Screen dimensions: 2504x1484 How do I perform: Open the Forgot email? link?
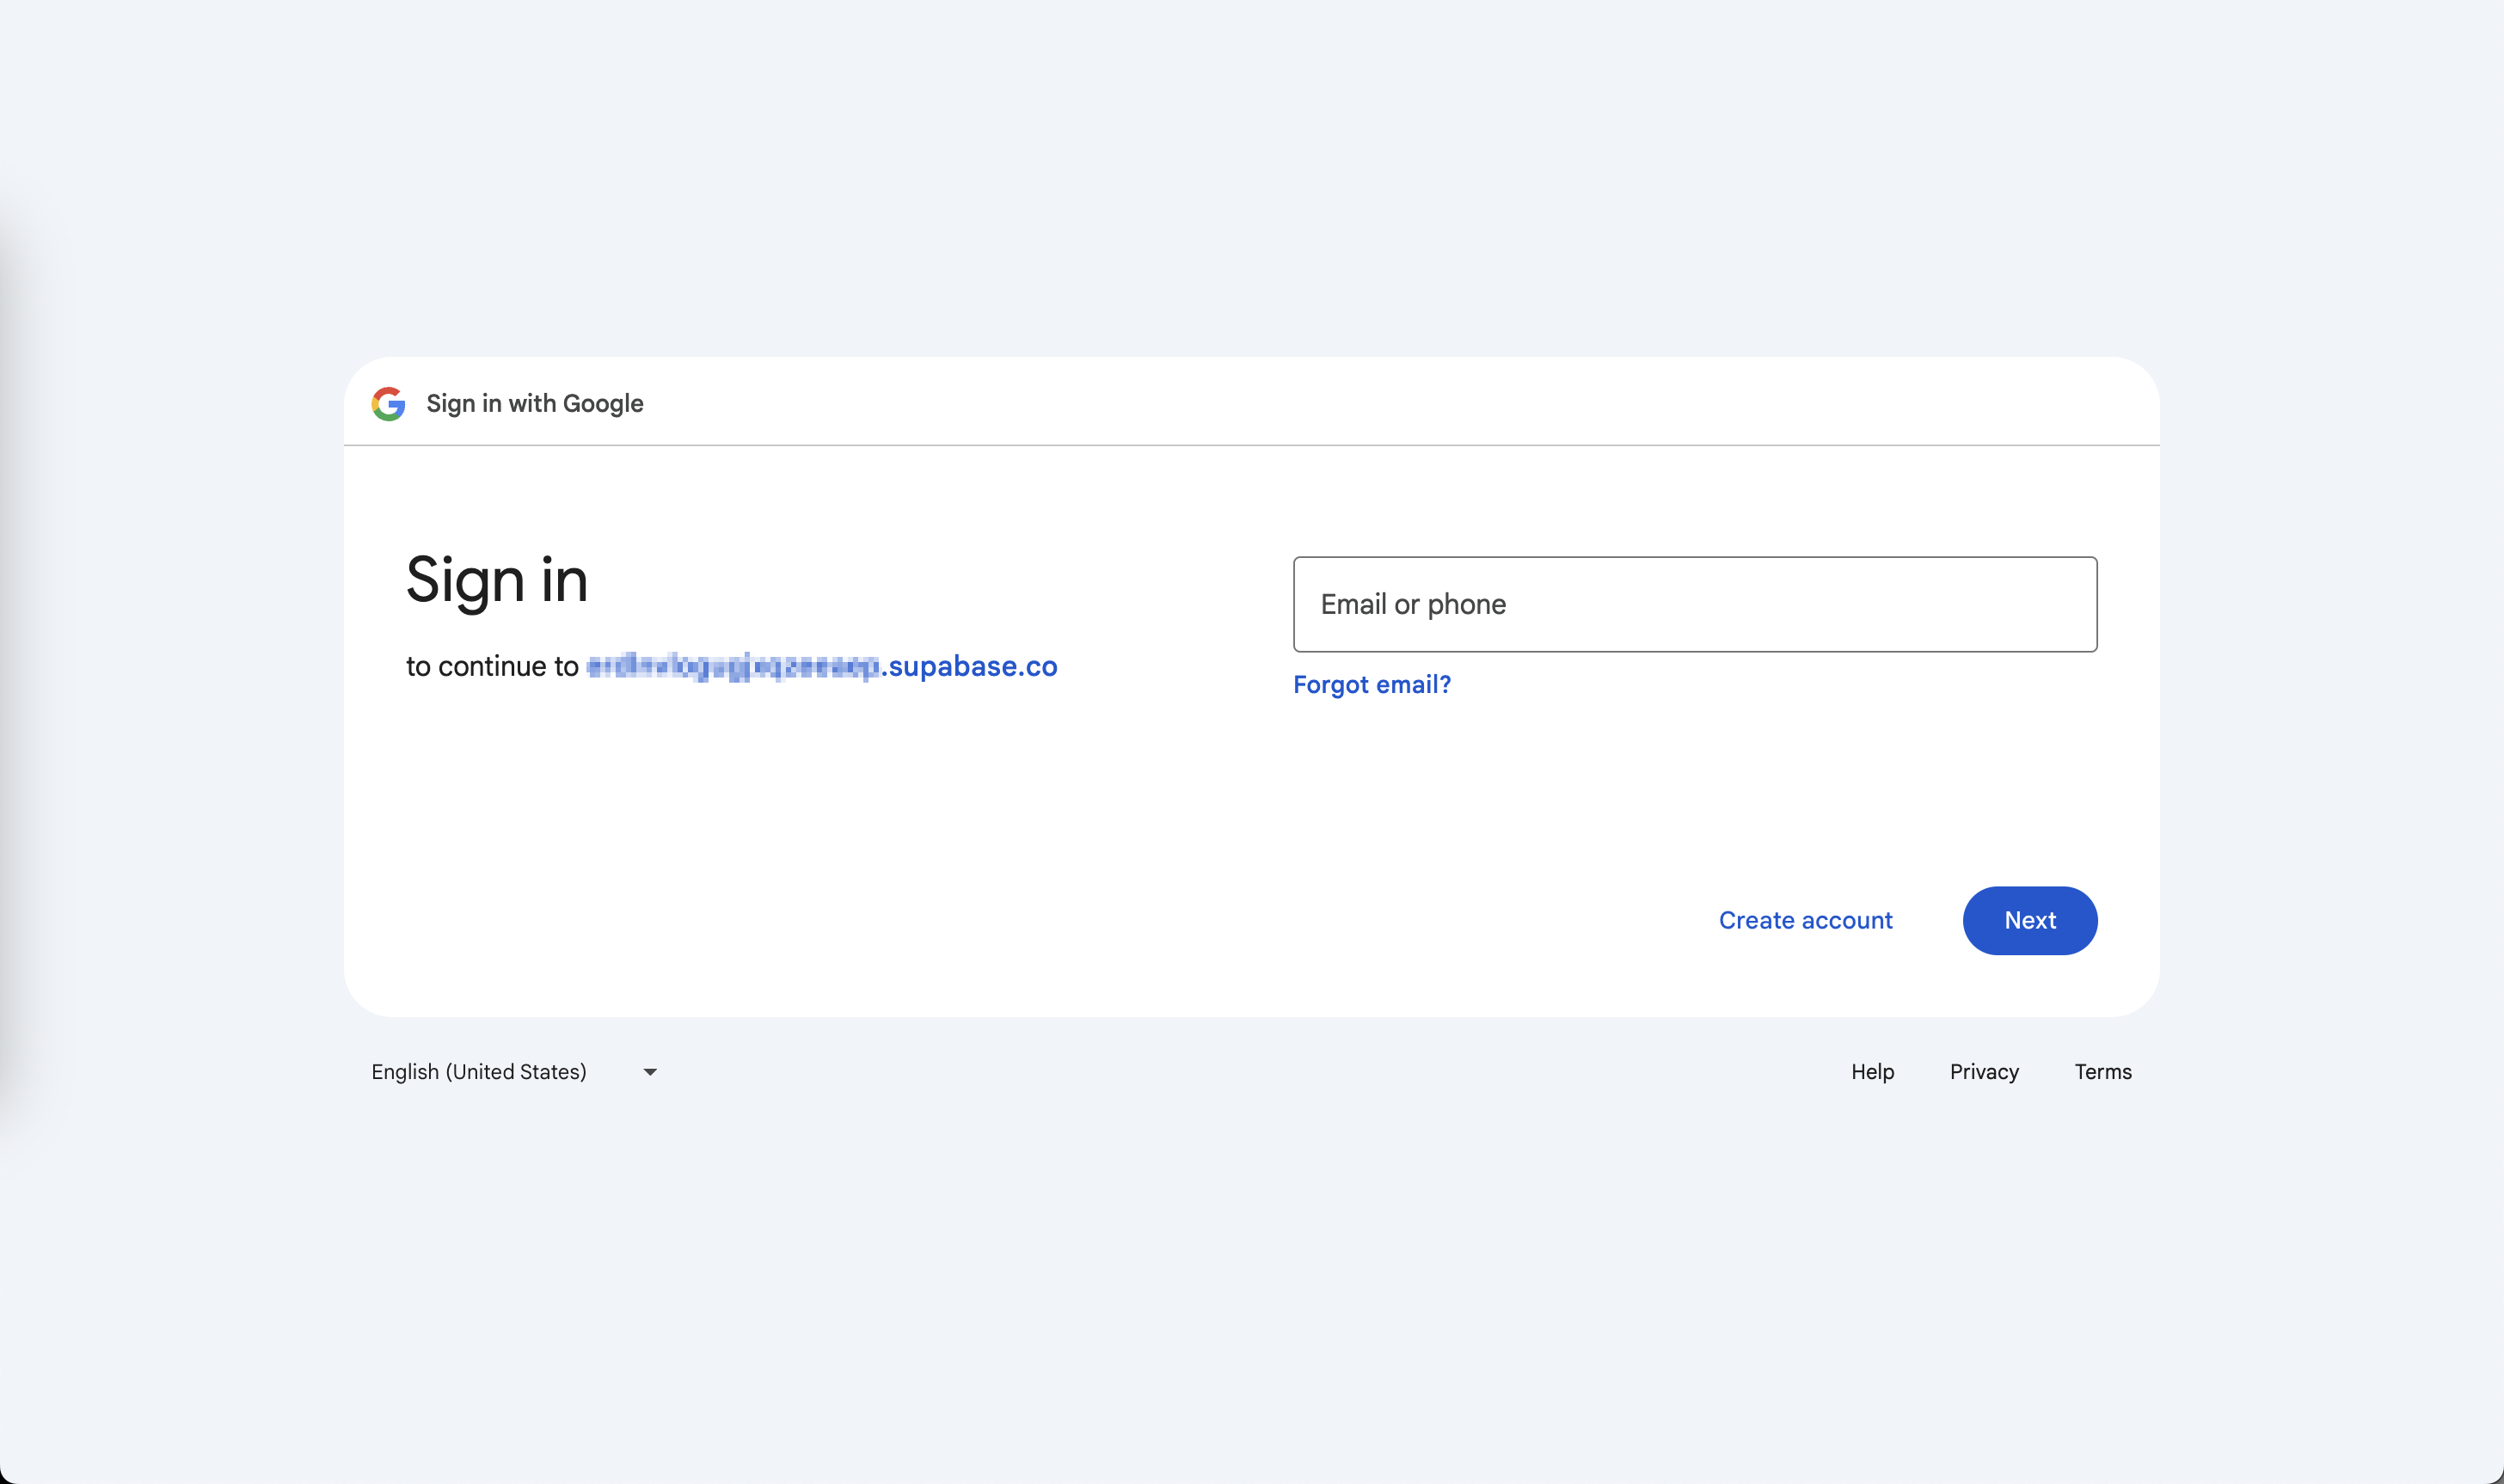tap(1372, 684)
